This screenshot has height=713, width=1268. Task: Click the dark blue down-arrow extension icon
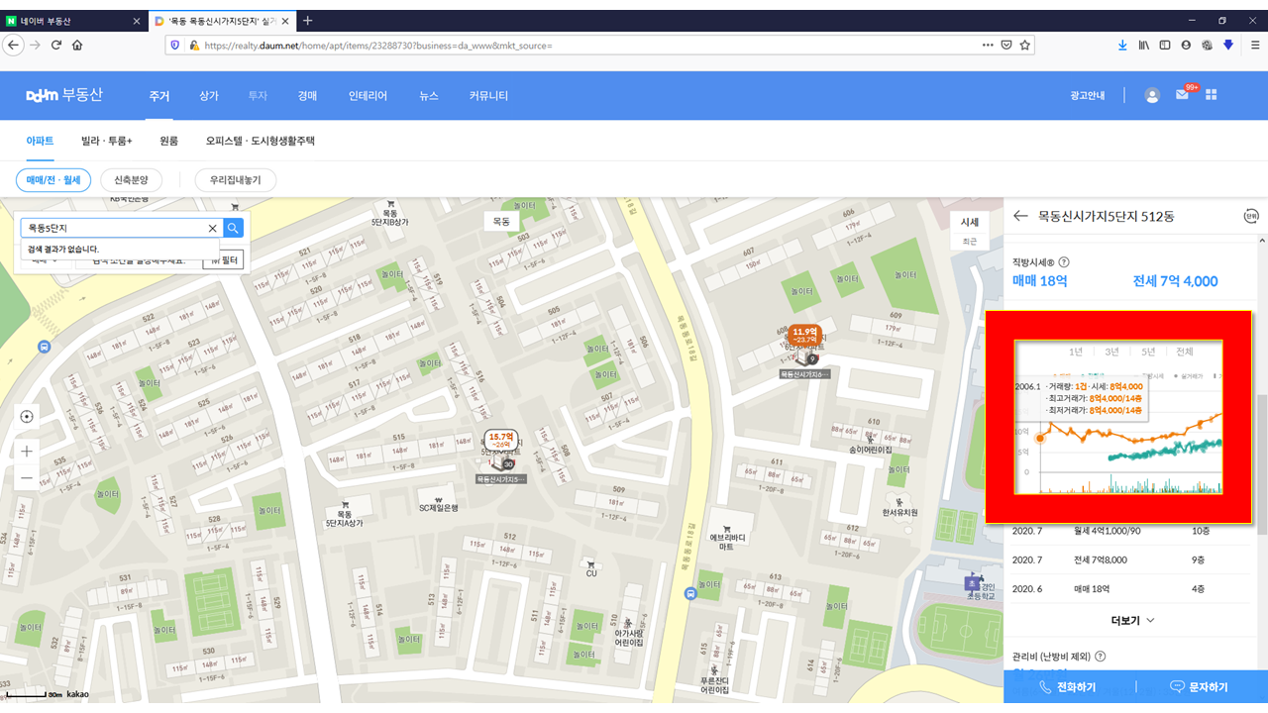[x=1228, y=45]
